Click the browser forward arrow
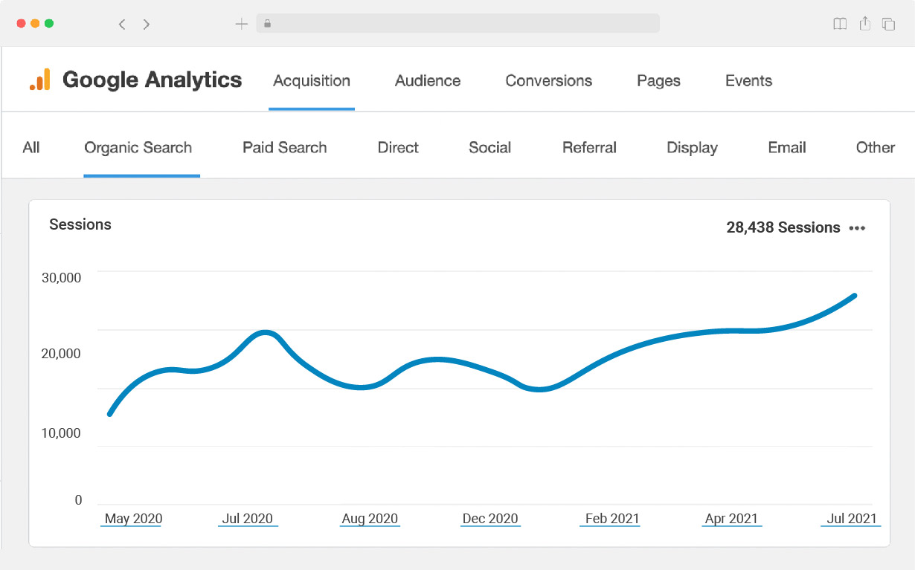The width and height of the screenshot is (915, 570). 147,25
